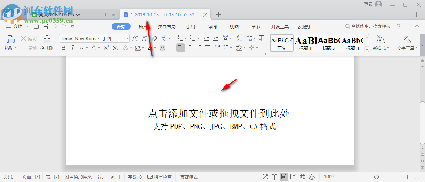Viewport: 425px width, 182px height.
Task: Click the vertical three-dot more options icon
Action: tap(408, 26)
